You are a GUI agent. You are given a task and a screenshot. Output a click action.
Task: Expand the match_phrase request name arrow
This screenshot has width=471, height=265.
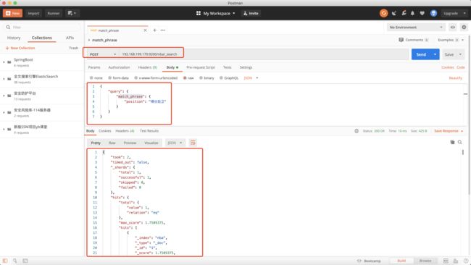pos(89,40)
